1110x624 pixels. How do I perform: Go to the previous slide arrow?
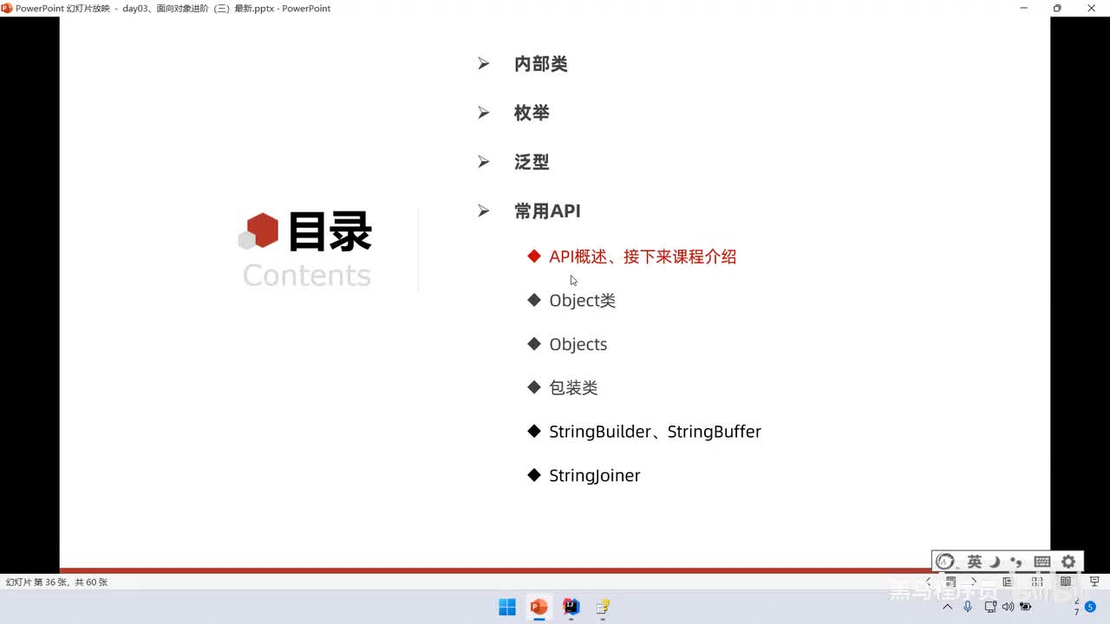pyautogui.click(x=929, y=582)
